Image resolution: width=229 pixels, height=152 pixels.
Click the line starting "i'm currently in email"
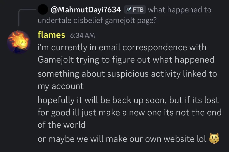[x=122, y=48]
